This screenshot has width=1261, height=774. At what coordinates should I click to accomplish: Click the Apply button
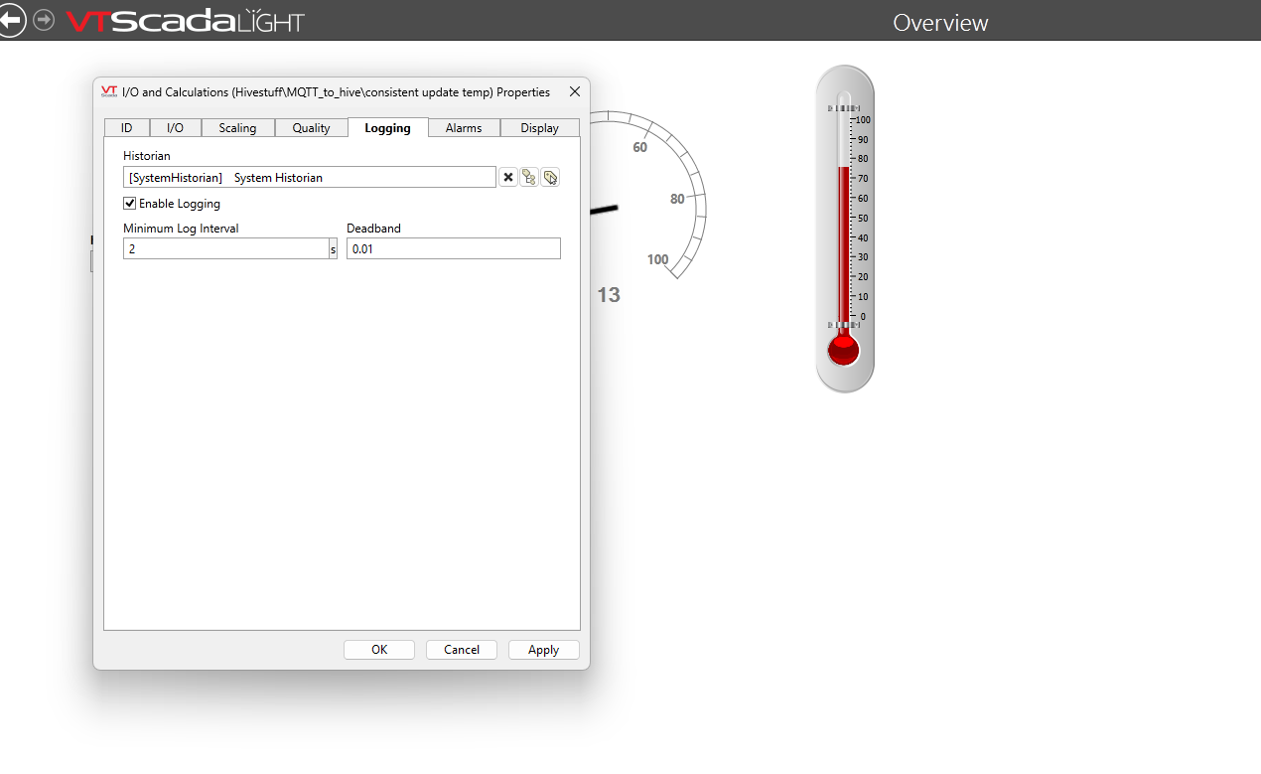(x=543, y=650)
